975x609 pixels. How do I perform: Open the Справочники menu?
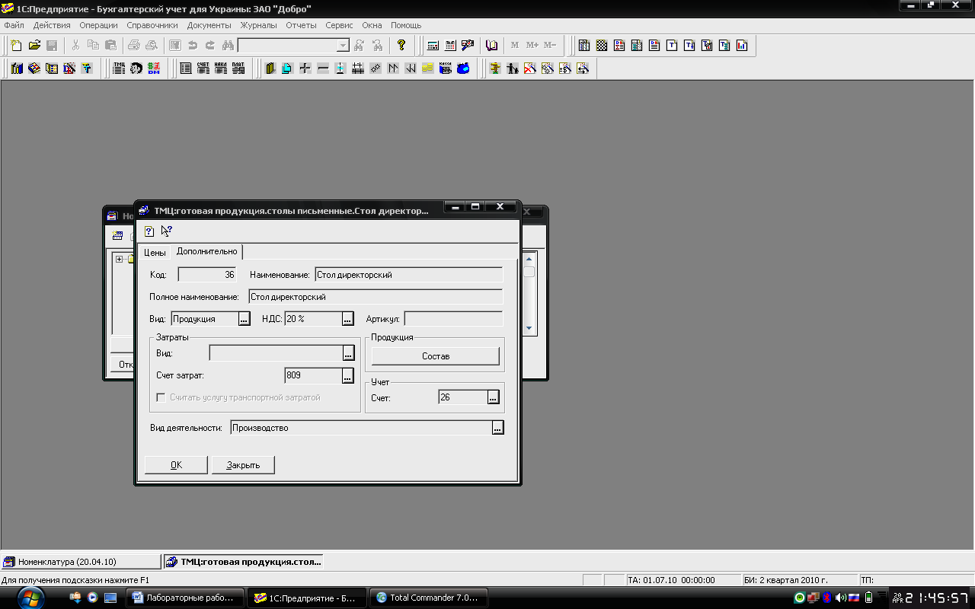(x=152, y=25)
